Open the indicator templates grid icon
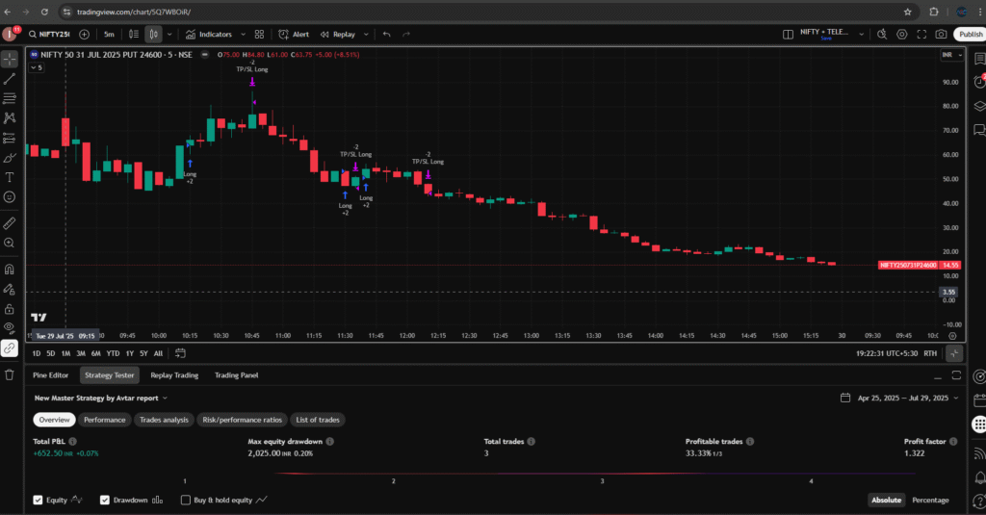The width and height of the screenshot is (986, 515). (x=259, y=35)
